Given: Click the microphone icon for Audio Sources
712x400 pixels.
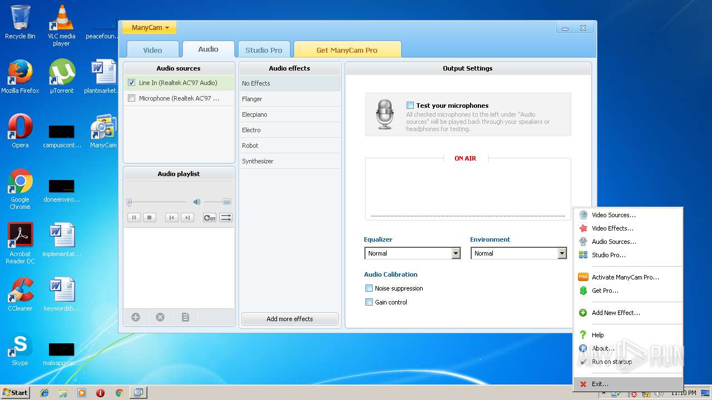Looking at the screenshot, I should 583,242.
